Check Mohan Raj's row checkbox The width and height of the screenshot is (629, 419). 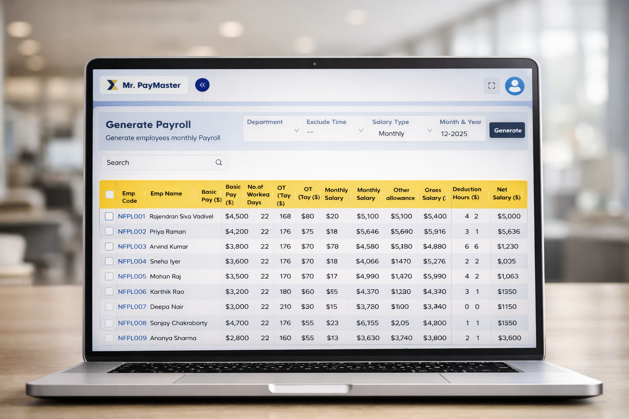coord(109,276)
